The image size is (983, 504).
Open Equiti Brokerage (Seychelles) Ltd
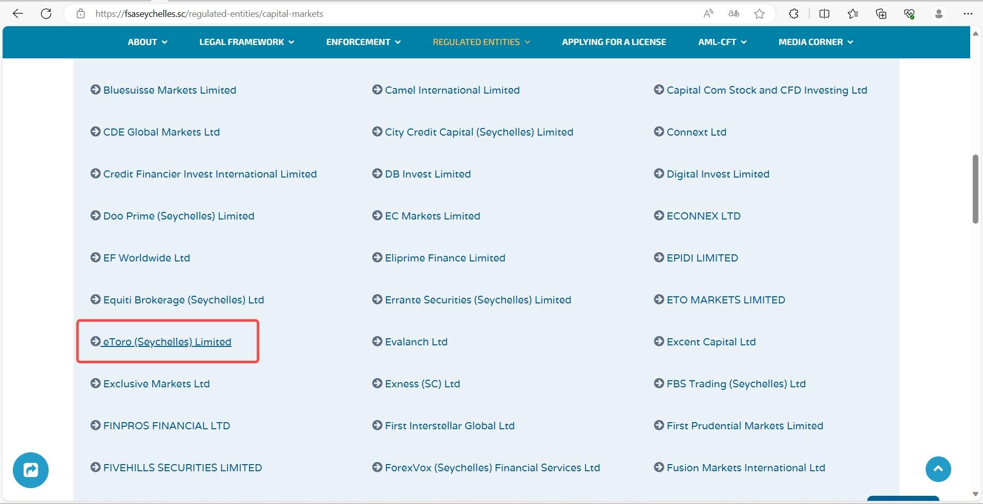pyautogui.click(x=183, y=300)
